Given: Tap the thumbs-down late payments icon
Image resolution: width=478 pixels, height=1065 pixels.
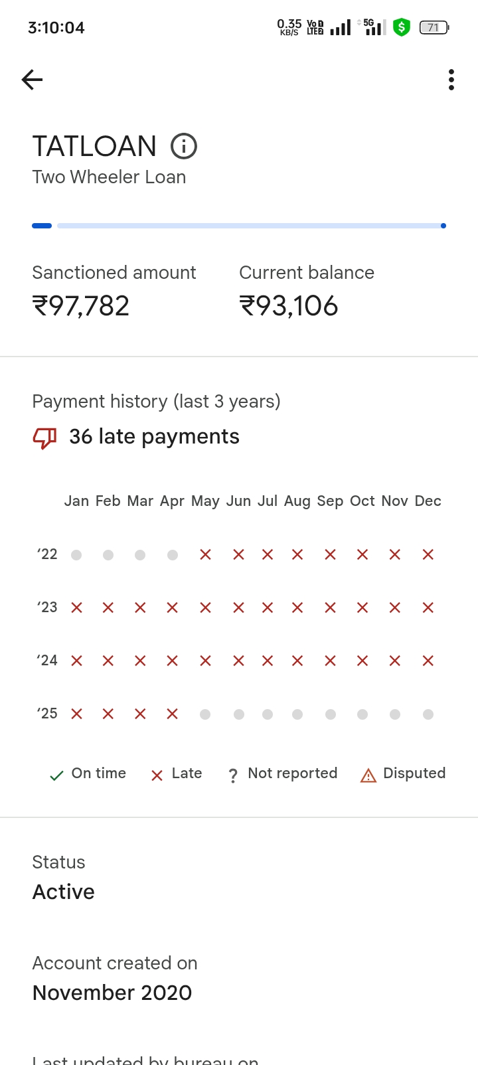Looking at the screenshot, I should (x=45, y=438).
